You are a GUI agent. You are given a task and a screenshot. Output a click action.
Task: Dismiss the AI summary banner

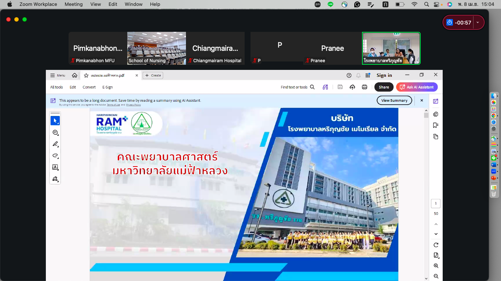(422, 100)
